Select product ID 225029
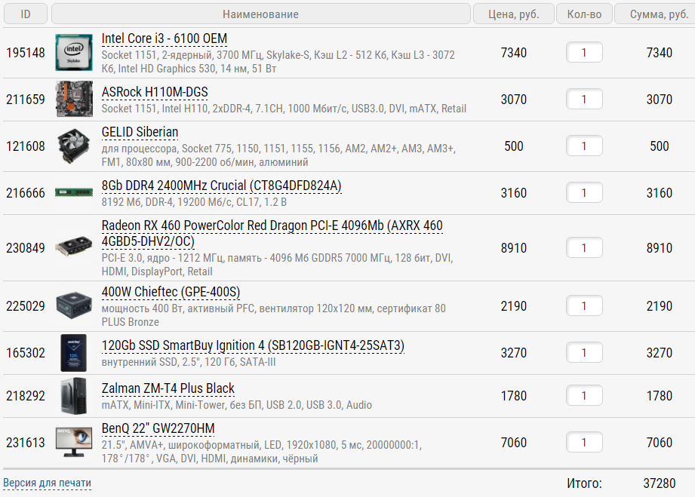Viewport: 695px width, 497px height. pyautogui.click(x=26, y=305)
